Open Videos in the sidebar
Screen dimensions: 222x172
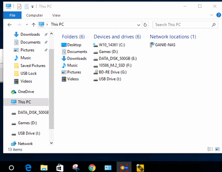click(23, 81)
